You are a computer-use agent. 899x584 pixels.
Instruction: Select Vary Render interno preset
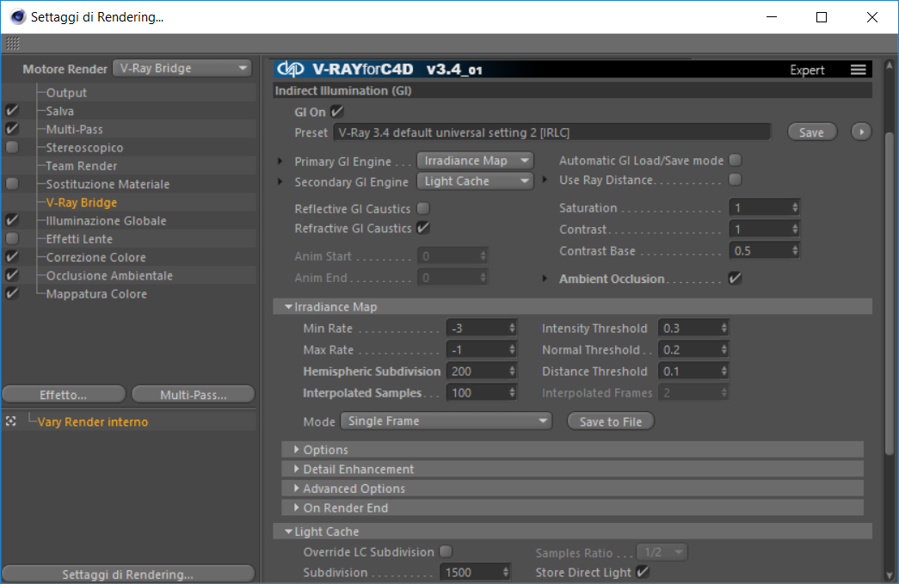coord(93,421)
